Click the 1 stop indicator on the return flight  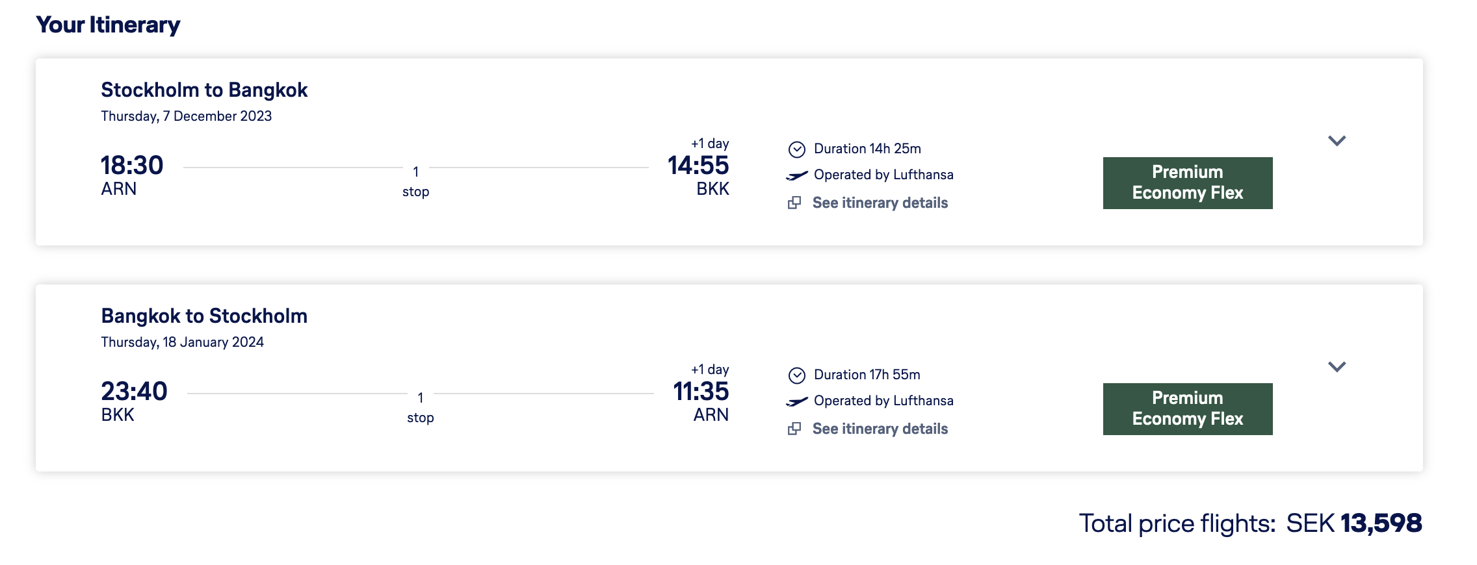[x=421, y=407]
